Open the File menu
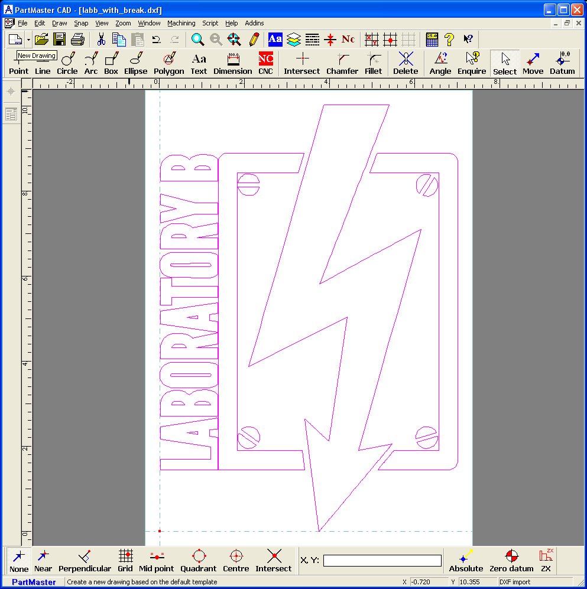Screen dimensions: 587x589 [22, 23]
